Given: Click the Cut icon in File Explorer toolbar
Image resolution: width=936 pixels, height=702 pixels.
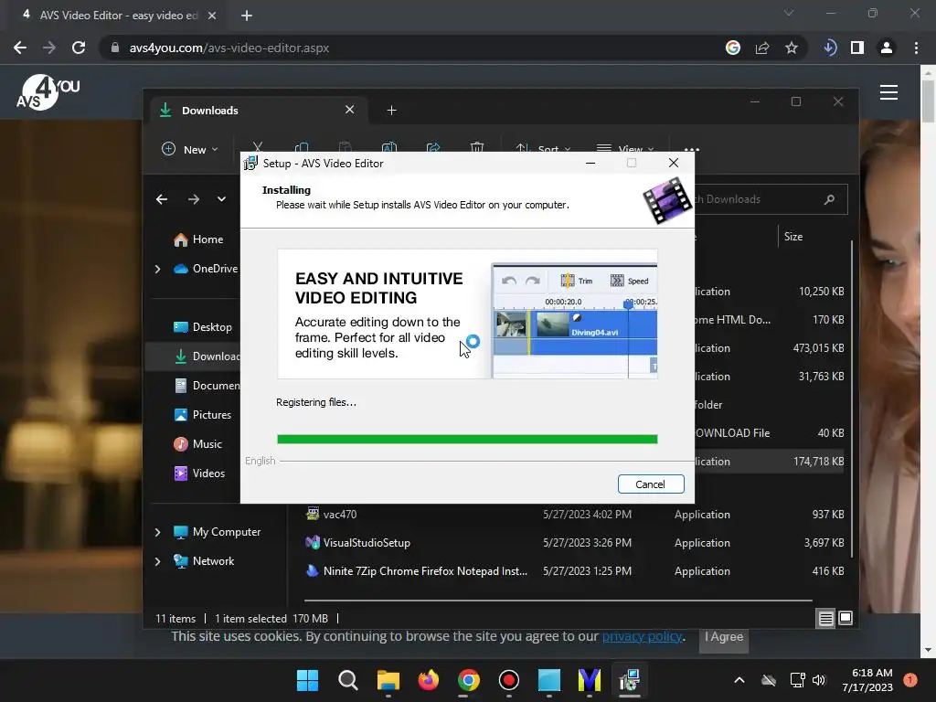Looking at the screenshot, I should 257,148.
